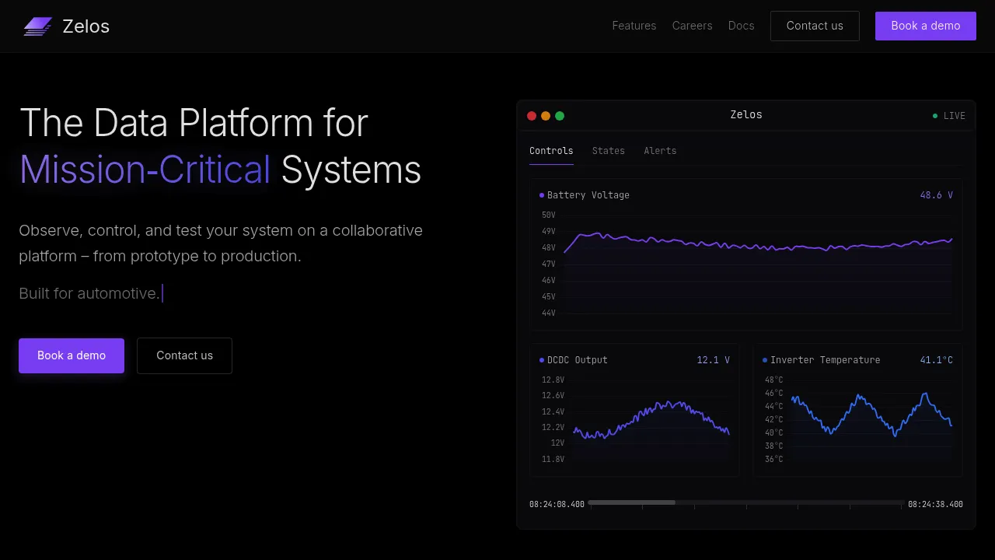This screenshot has height=560, width=995.
Task: Click the 08:24:38.400 end timestamp
Action: (935, 505)
